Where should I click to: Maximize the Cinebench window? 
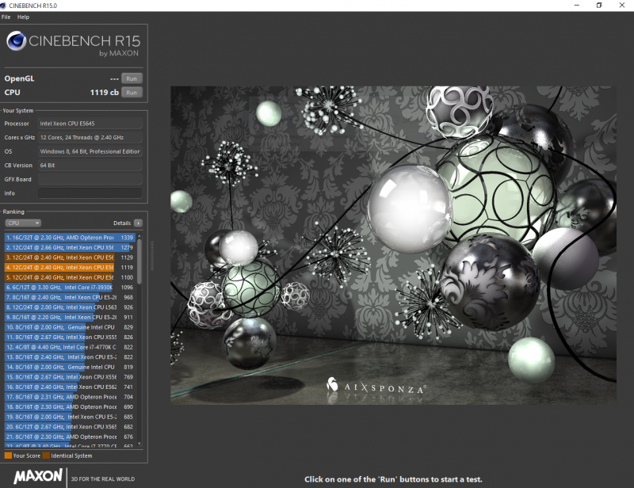[x=599, y=6]
